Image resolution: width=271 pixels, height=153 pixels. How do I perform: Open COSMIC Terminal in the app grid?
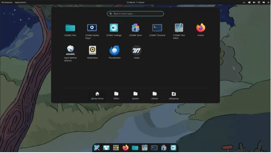157,30
